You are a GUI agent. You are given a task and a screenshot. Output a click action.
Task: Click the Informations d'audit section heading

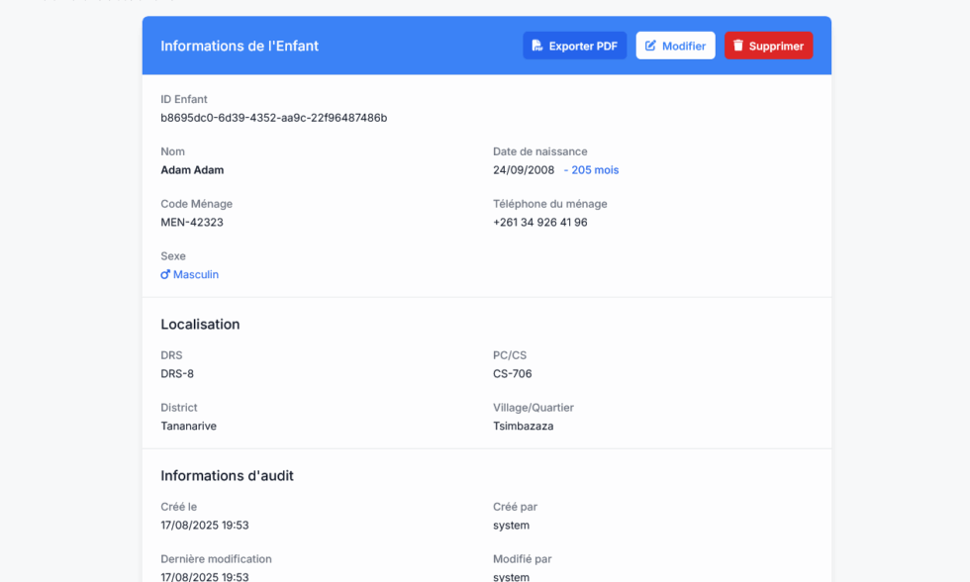(227, 476)
